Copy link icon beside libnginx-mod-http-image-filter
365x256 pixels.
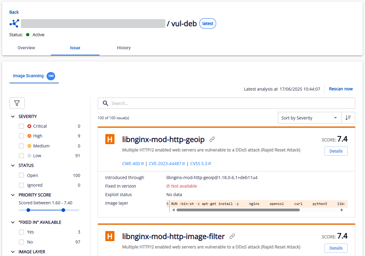pos(232,236)
